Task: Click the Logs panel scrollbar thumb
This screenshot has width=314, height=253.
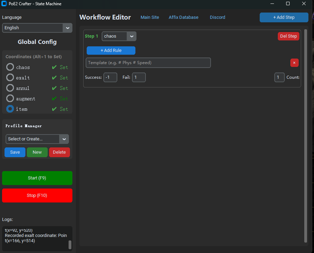Action: click(x=70, y=245)
